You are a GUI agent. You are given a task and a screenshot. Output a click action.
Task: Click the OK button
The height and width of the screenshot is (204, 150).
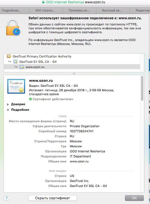pyautogui.click(x=134, y=198)
